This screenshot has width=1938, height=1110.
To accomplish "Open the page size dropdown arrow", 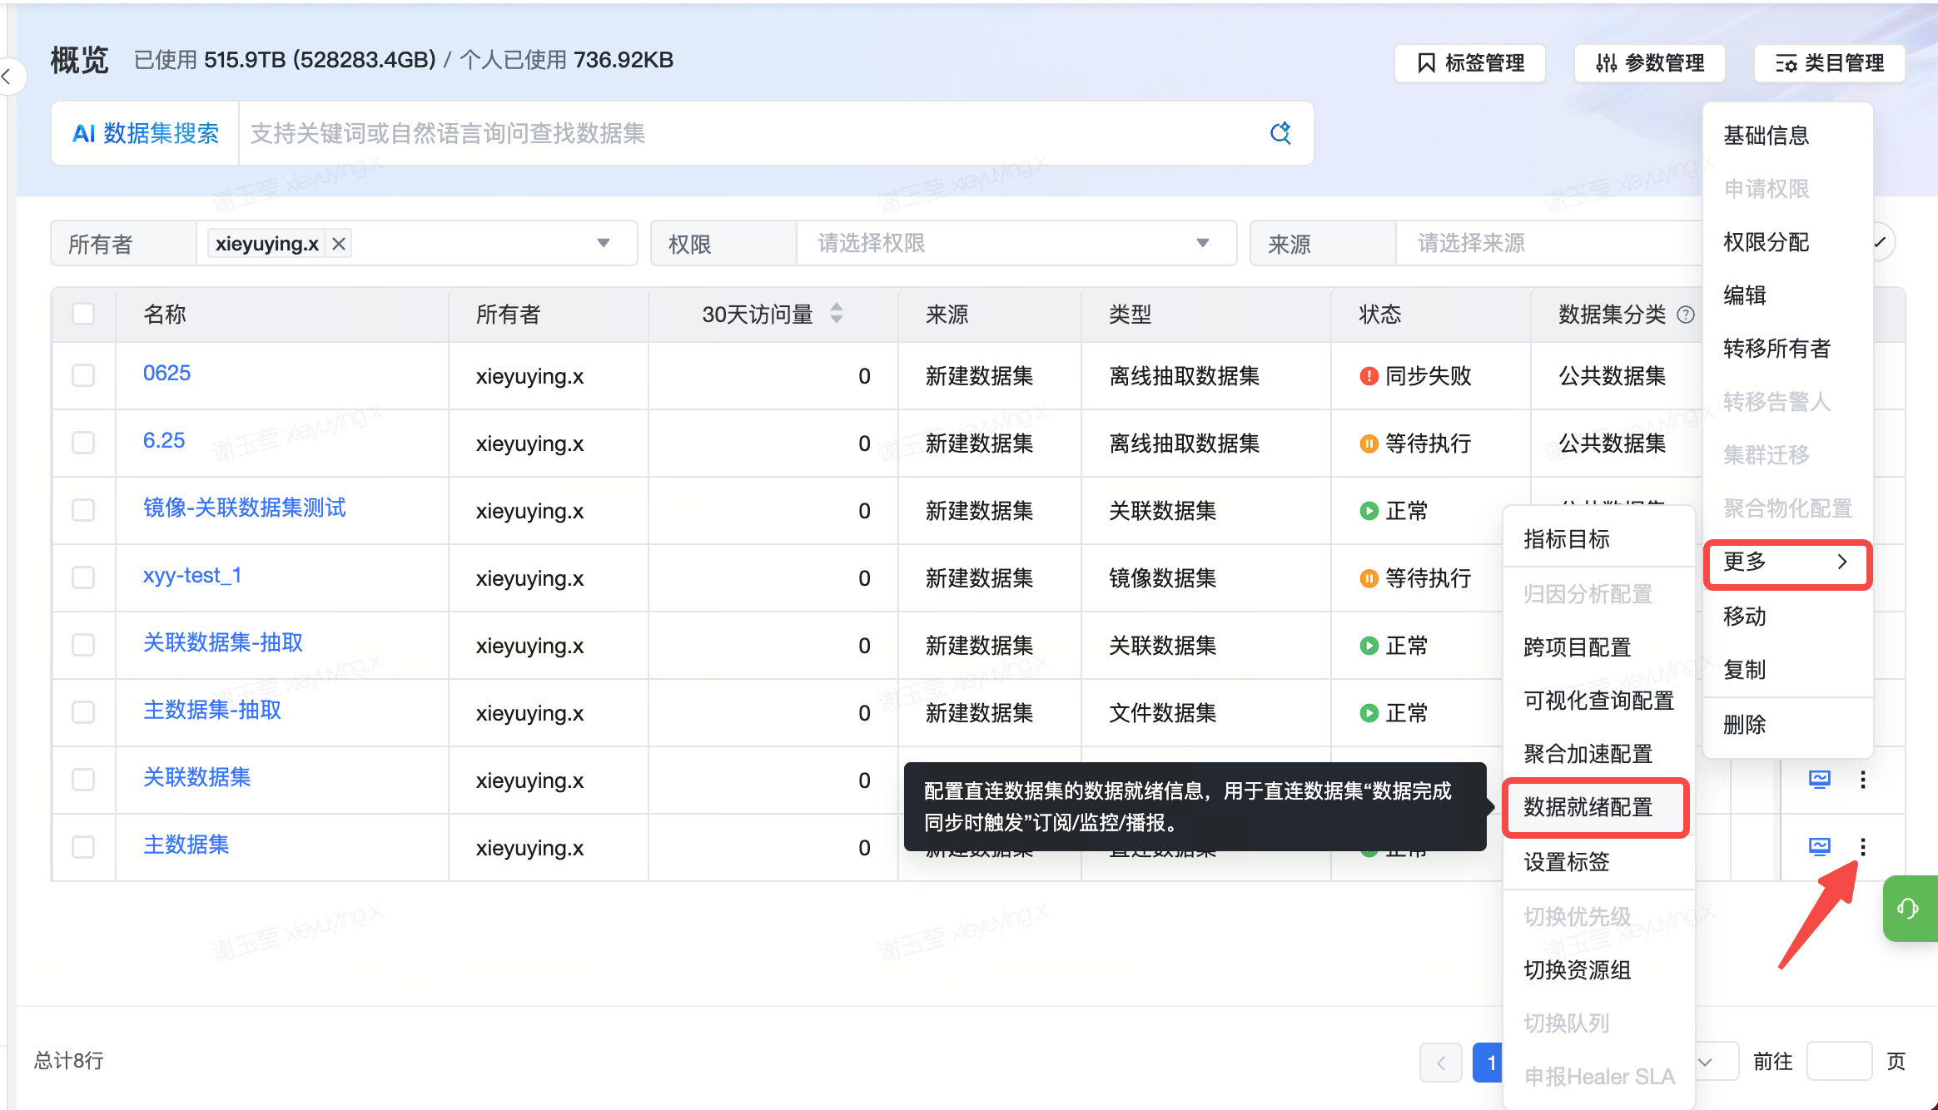I will click(1705, 1062).
